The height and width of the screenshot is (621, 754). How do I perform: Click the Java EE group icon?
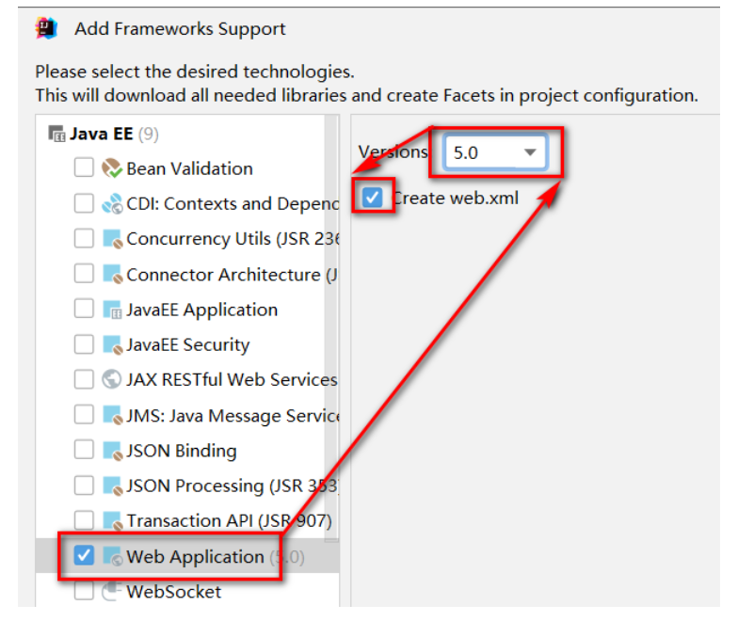56,134
